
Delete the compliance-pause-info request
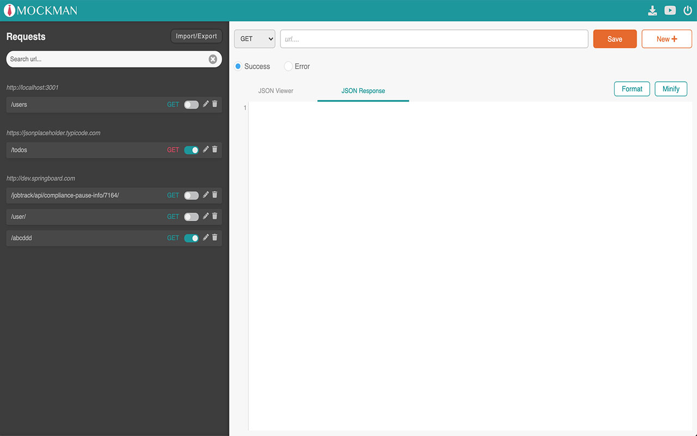pyautogui.click(x=215, y=195)
